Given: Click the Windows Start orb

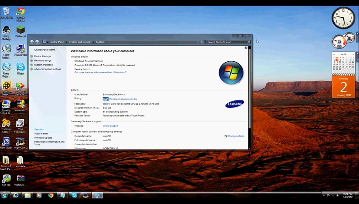Looking at the screenshot, I should click(5, 195).
